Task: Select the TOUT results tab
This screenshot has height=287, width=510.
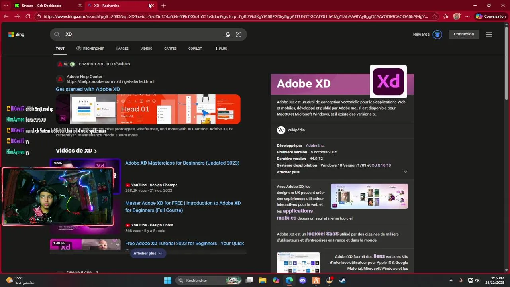Action: [60, 49]
